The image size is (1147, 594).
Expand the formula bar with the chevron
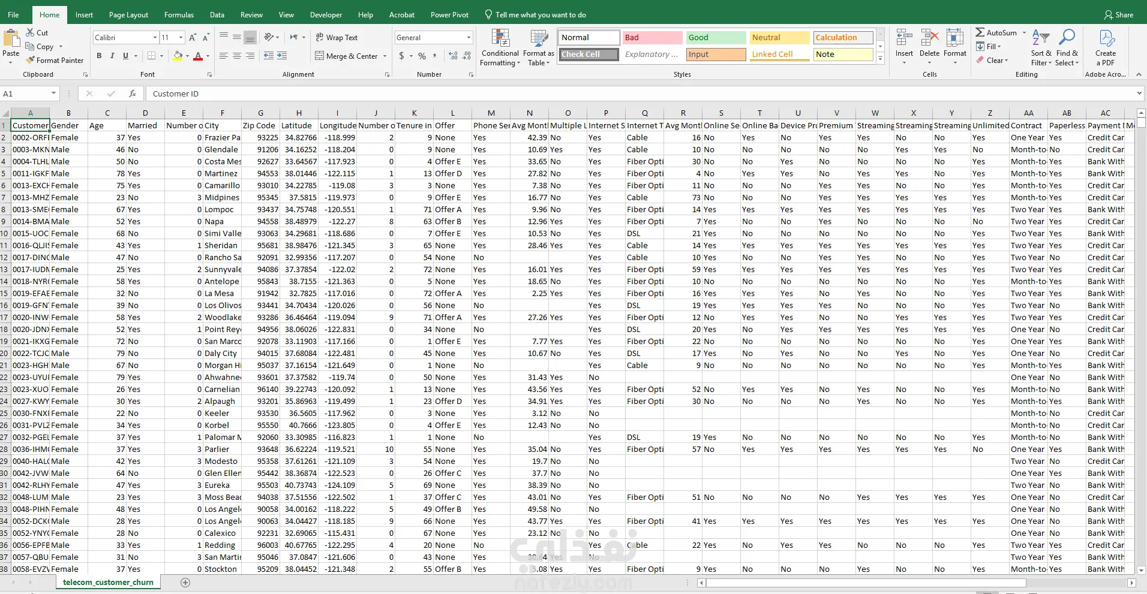(x=1139, y=94)
